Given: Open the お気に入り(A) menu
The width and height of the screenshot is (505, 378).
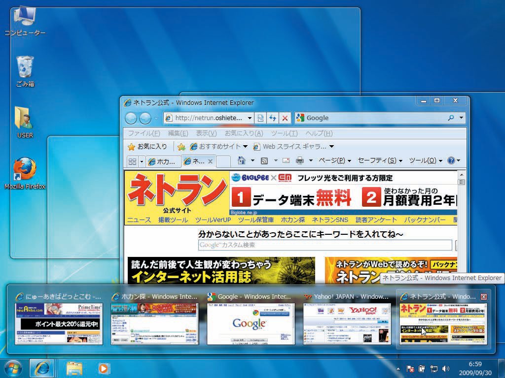Looking at the screenshot, I should pos(244,133).
